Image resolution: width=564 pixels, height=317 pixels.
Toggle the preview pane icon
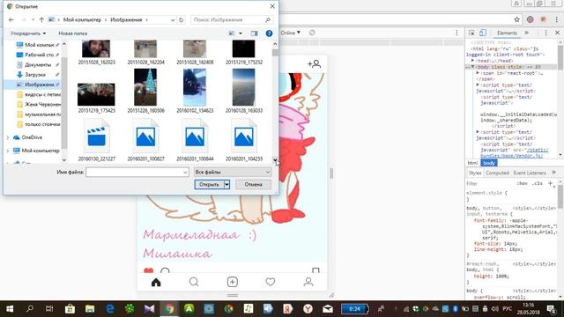[x=255, y=33]
